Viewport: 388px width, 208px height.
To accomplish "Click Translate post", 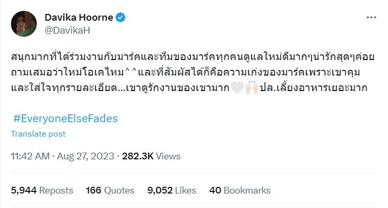I will [38, 134].
